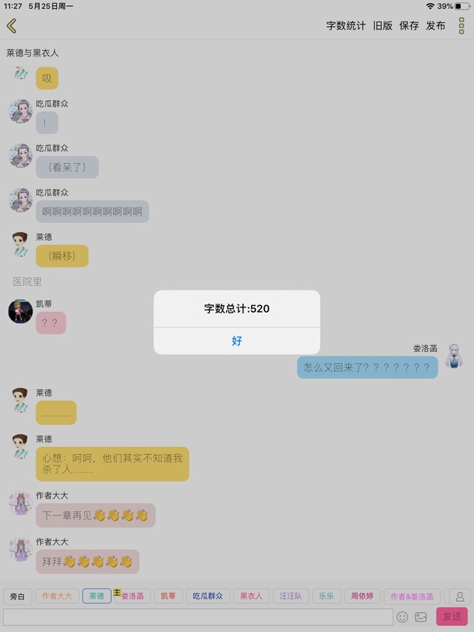Viewport: 474px width, 632px height.
Task: Tap the insert image icon
Action: coord(421,616)
